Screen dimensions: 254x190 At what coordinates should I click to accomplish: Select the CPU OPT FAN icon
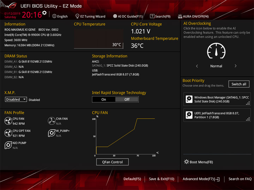coord(8,133)
